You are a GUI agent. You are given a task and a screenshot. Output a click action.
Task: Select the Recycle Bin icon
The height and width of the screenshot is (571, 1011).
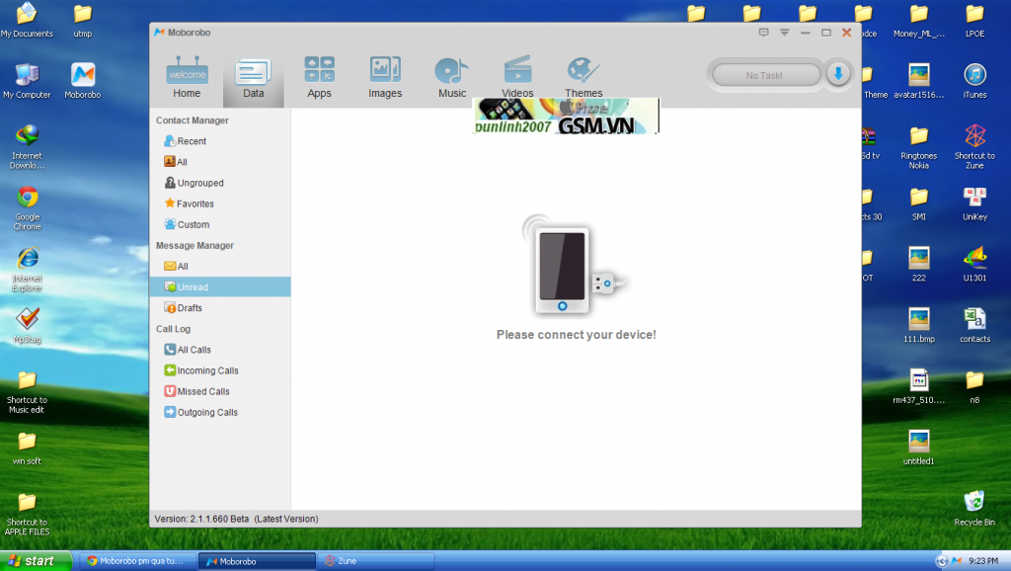click(974, 509)
